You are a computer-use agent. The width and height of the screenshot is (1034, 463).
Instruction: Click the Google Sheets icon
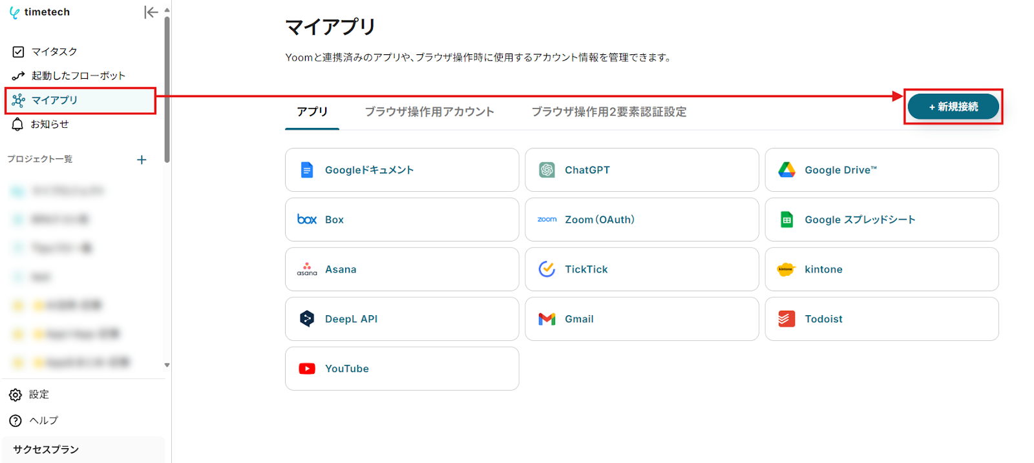pos(786,220)
